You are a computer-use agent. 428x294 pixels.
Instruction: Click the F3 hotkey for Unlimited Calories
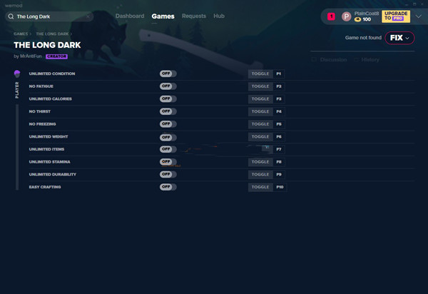tap(279, 98)
